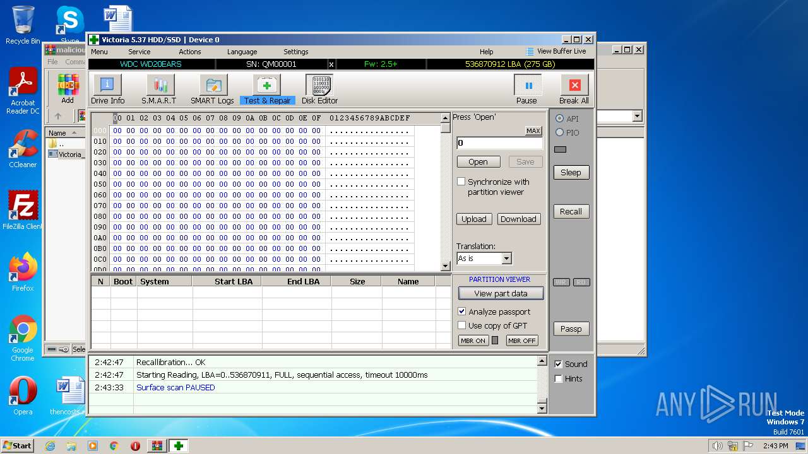This screenshot has width=808, height=454.
Task: Click the Passp button
Action: [x=571, y=329]
